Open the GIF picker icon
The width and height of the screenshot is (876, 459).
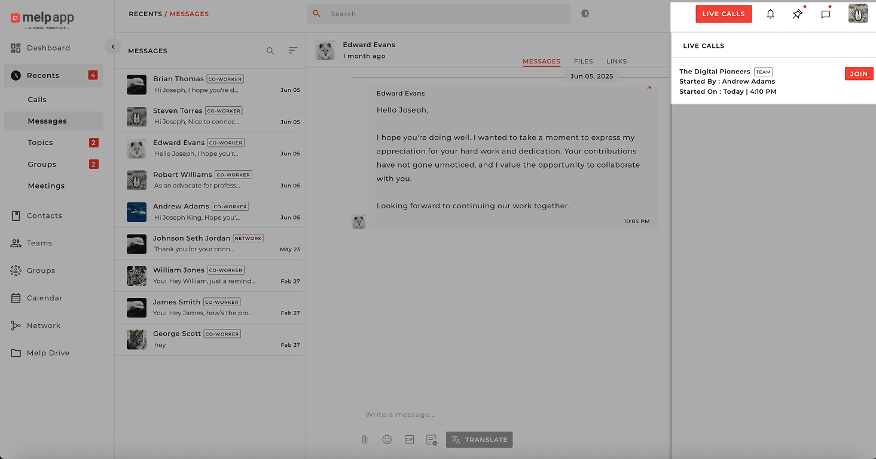point(409,440)
